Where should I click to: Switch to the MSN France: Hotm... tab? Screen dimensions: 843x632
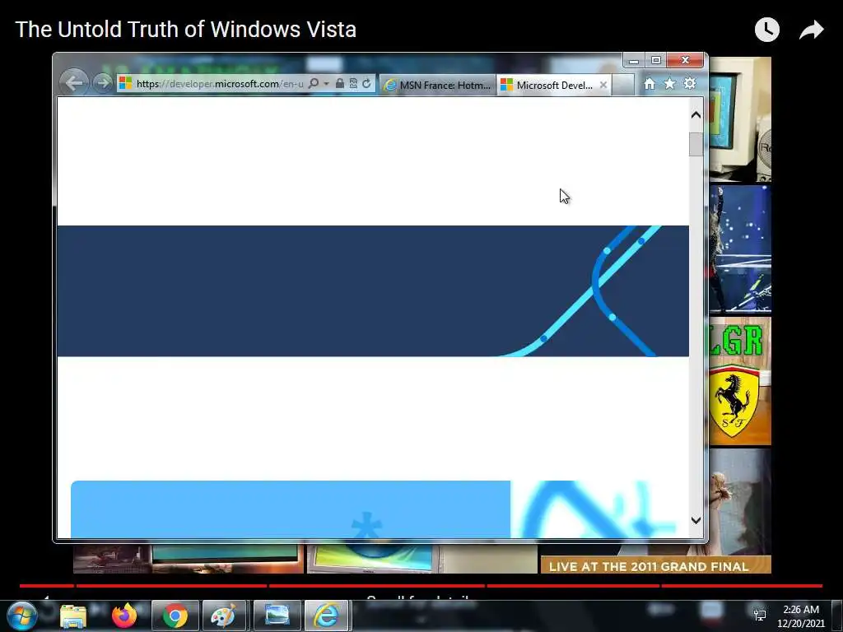(x=438, y=85)
